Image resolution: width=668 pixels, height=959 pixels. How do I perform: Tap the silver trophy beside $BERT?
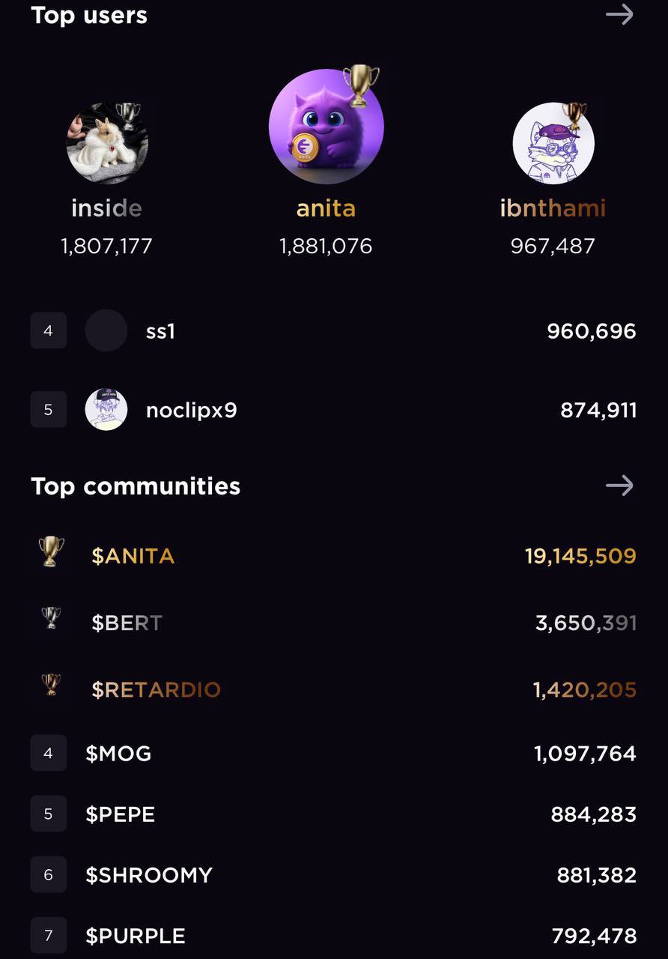(52, 618)
